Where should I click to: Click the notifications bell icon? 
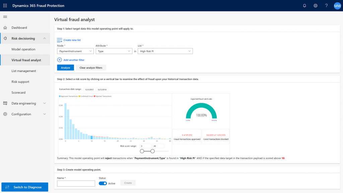304,6
